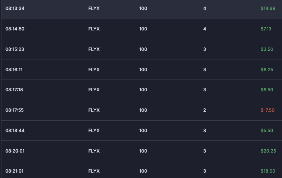Click the 08:13:34 timestamp cell
Viewport: 282px width, 178px height.
point(15,8)
